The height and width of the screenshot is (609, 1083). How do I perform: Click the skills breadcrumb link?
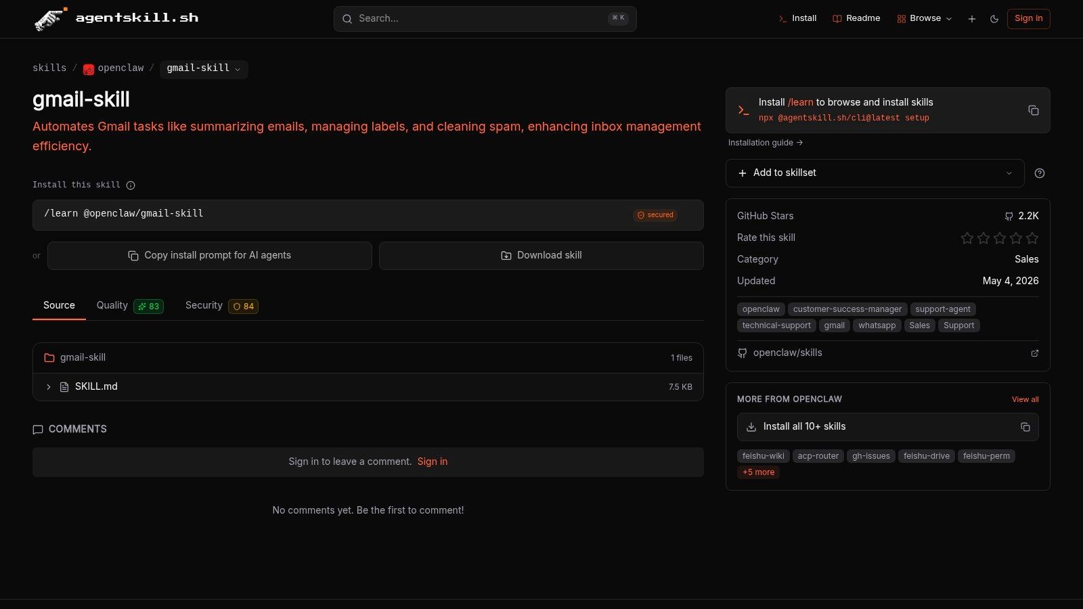click(49, 68)
